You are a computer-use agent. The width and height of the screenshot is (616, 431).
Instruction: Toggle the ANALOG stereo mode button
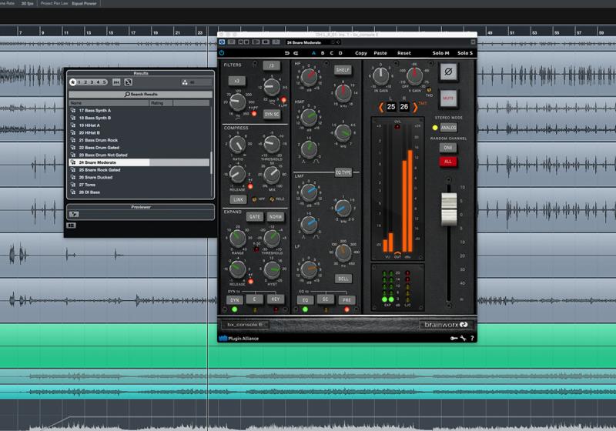pyautogui.click(x=448, y=128)
